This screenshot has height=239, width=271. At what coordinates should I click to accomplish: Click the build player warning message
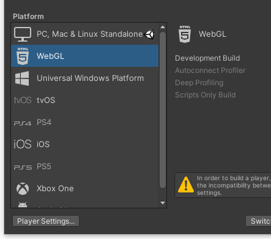point(234,185)
